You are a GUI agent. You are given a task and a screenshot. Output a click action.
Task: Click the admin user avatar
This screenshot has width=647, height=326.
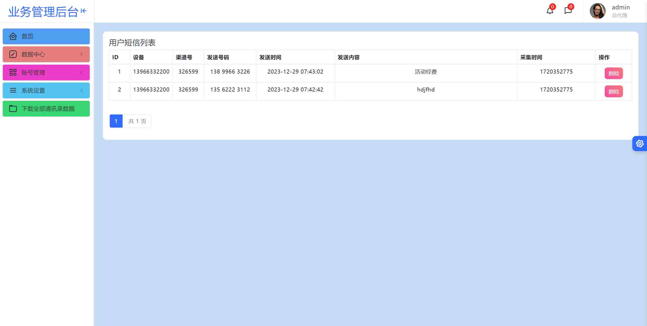pos(597,11)
